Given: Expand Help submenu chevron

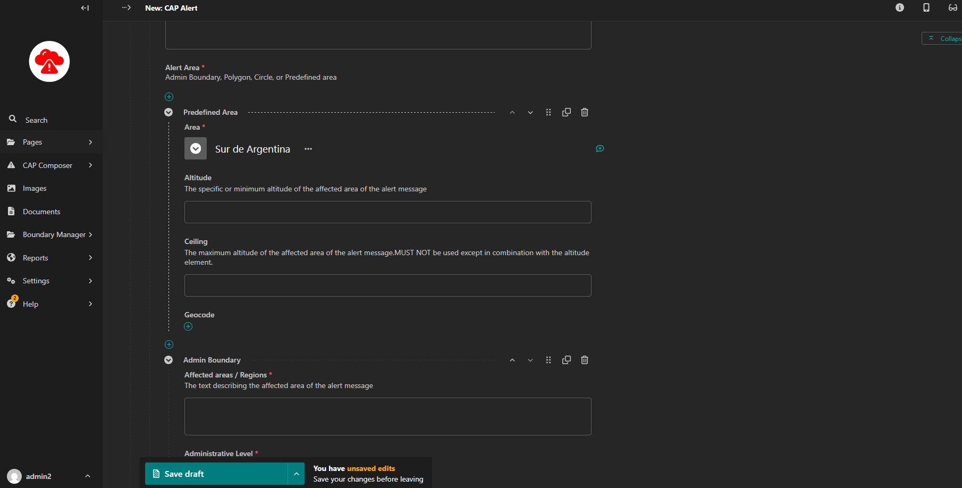Looking at the screenshot, I should point(90,304).
